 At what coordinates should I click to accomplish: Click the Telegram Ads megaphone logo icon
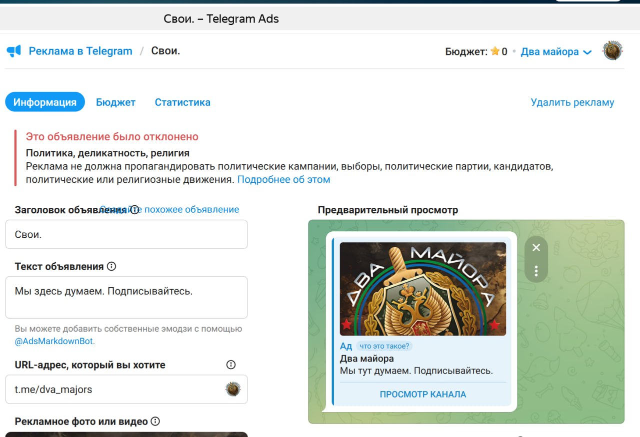[x=14, y=51]
